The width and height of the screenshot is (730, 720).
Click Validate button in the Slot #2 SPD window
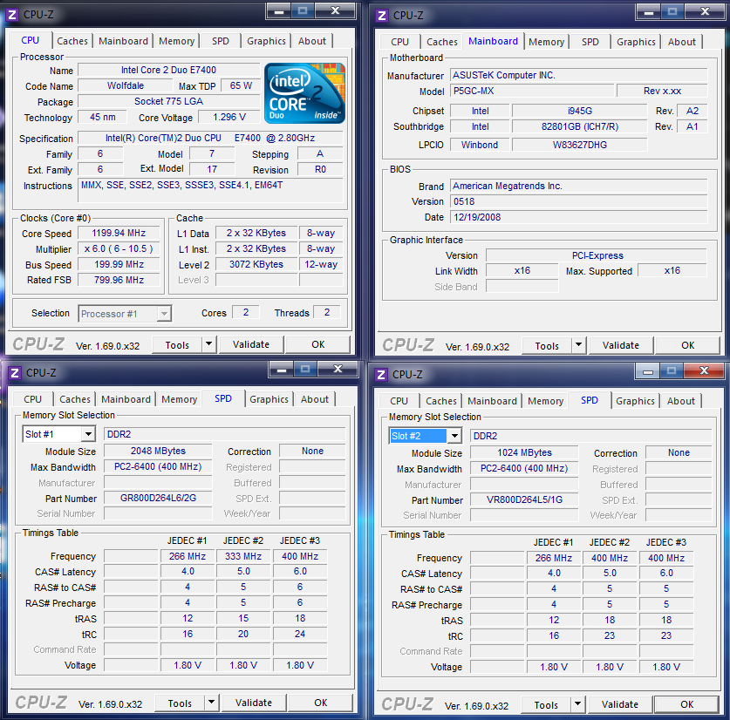619,704
